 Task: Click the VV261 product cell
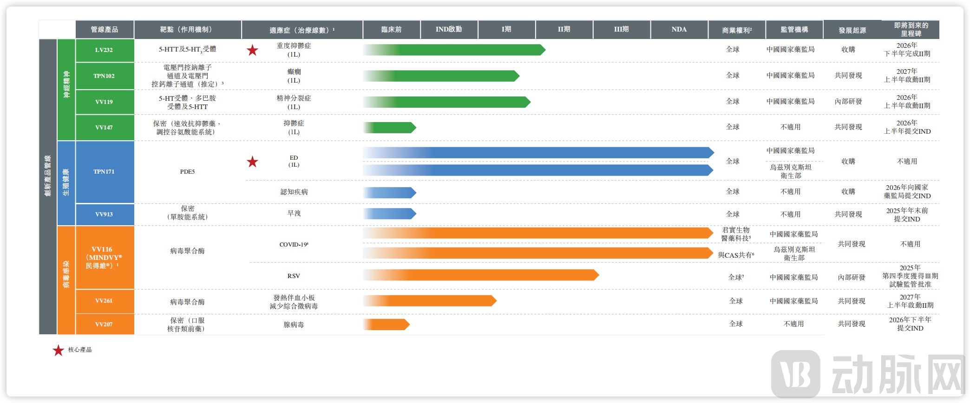[x=105, y=301]
